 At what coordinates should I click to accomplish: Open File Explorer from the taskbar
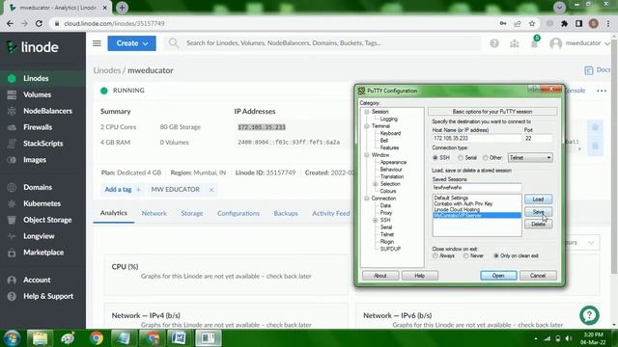(x=40, y=338)
